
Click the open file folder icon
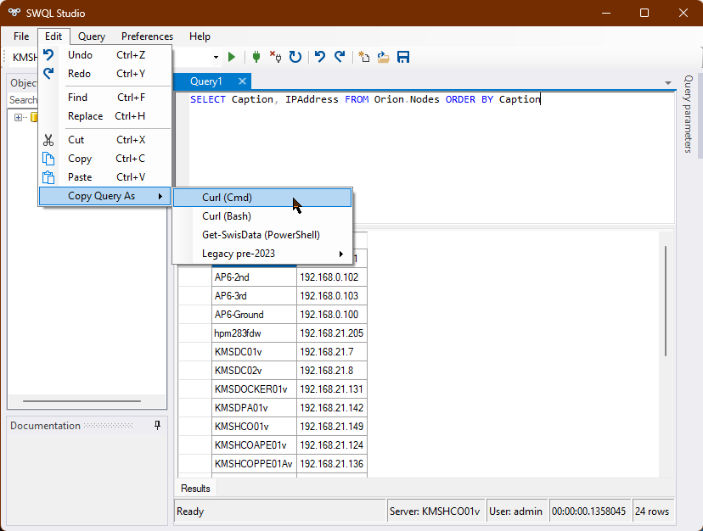click(384, 57)
